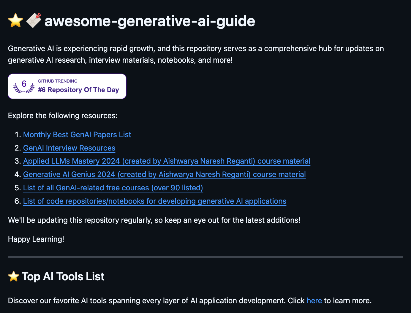411x313 pixels.
Task: Click the 'here' link for AI tools
Action: coord(314,301)
